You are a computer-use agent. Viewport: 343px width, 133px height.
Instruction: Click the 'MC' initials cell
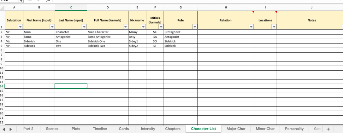[155, 32]
